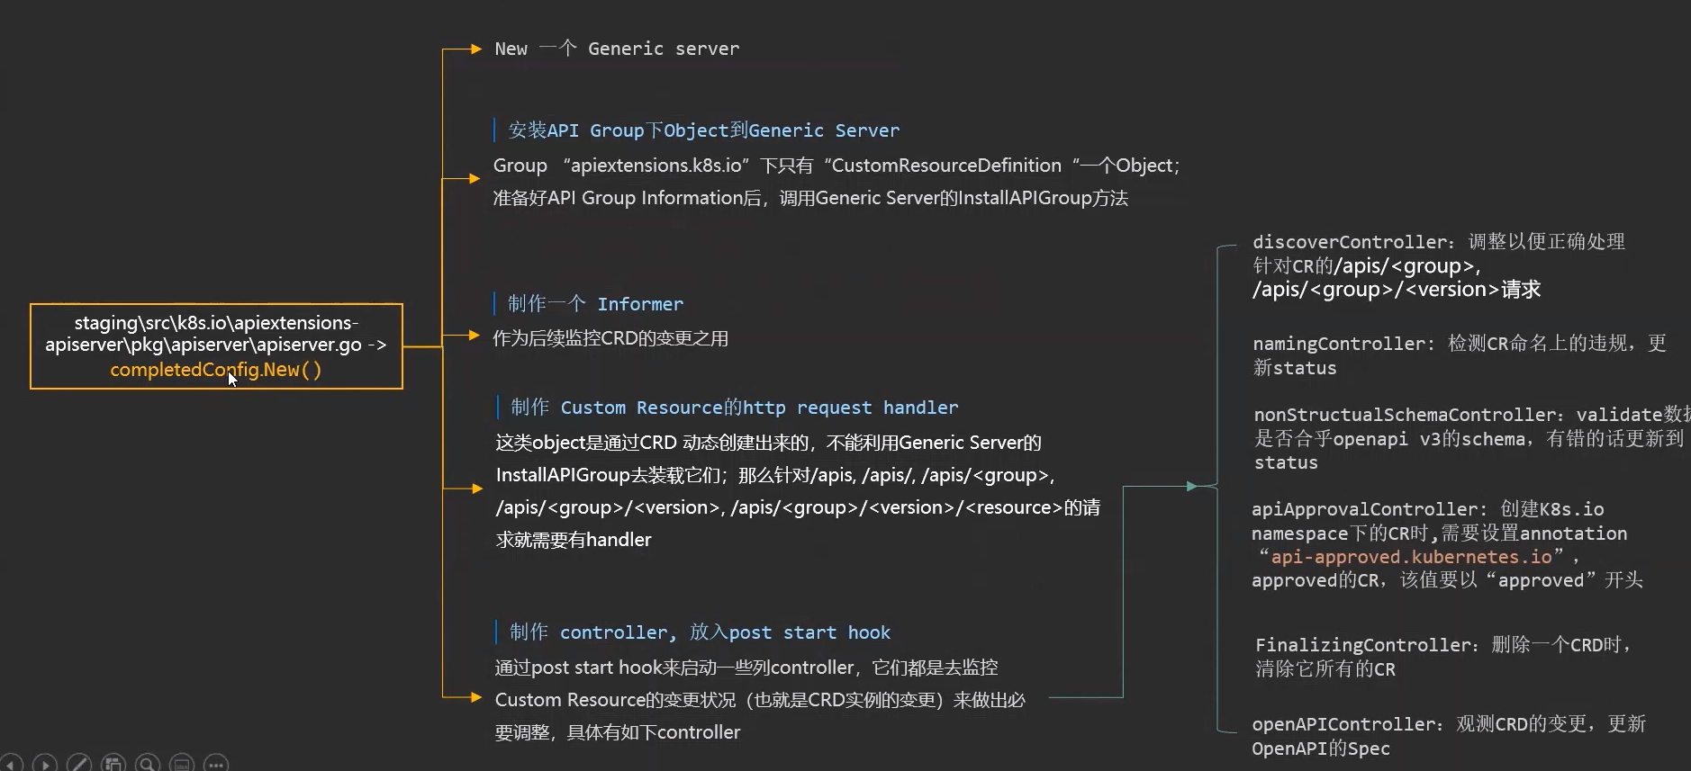Click the orange completedConfig.New() text
1691x771 pixels.
click(x=215, y=370)
